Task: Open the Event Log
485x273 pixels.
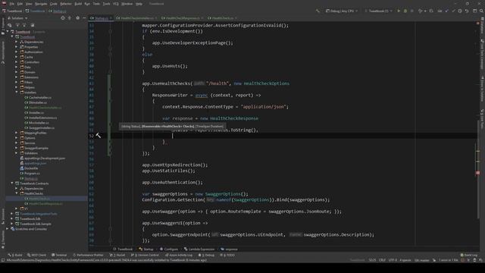Action: click(468, 255)
